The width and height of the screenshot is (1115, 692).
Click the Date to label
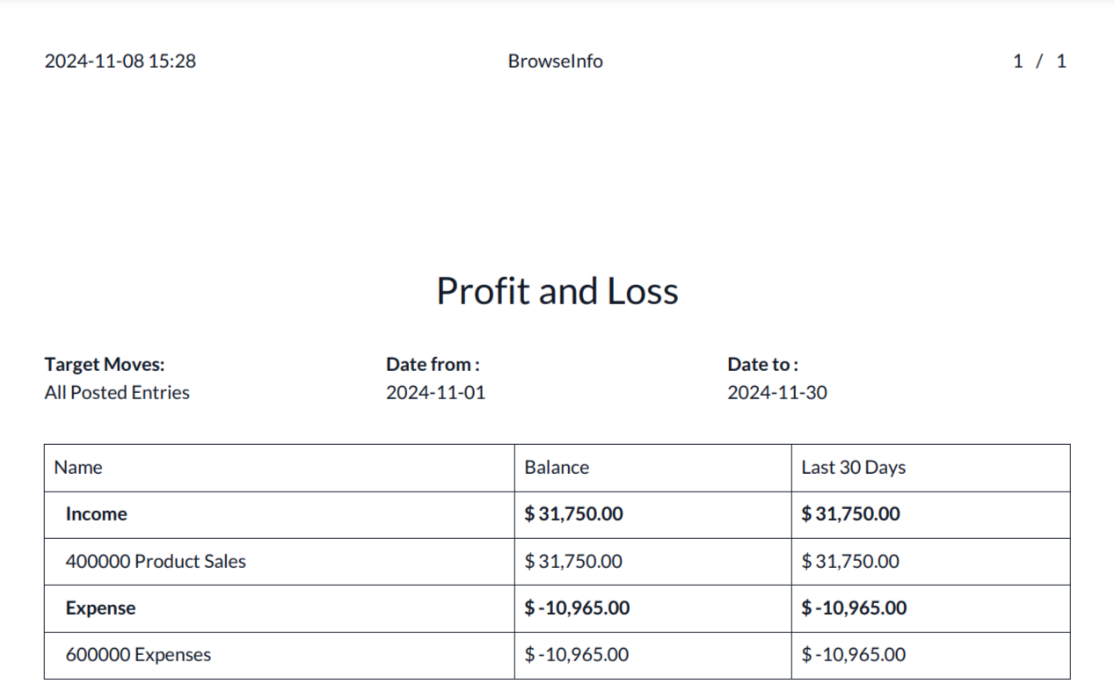click(762, 364)
